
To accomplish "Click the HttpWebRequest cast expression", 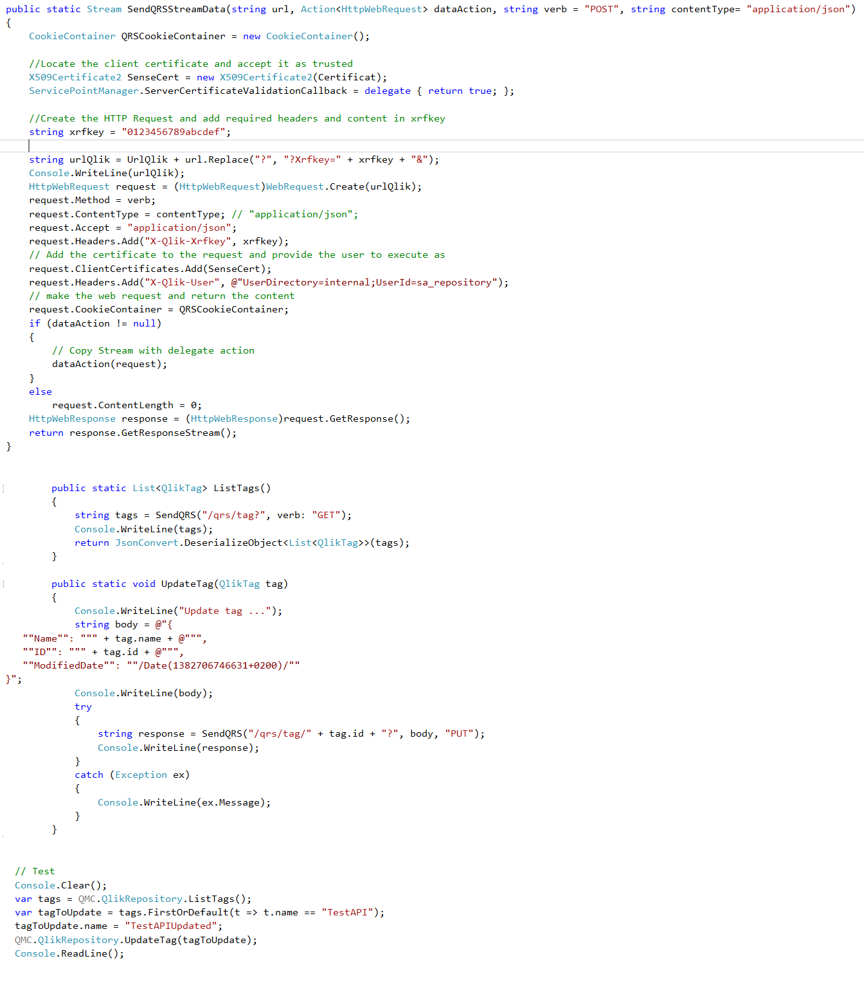I will (x=218, y=186).
